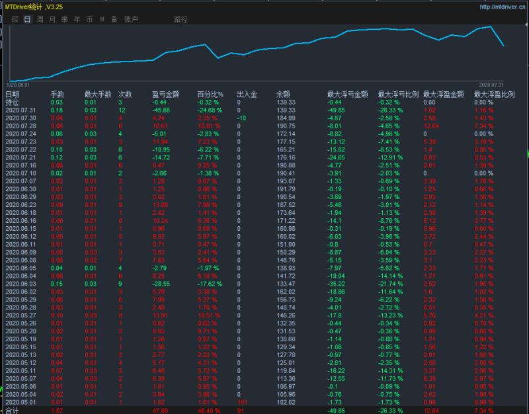Screen dimensions: 529x414
Task: Click the 日期 column header
Action: [12, 94]
